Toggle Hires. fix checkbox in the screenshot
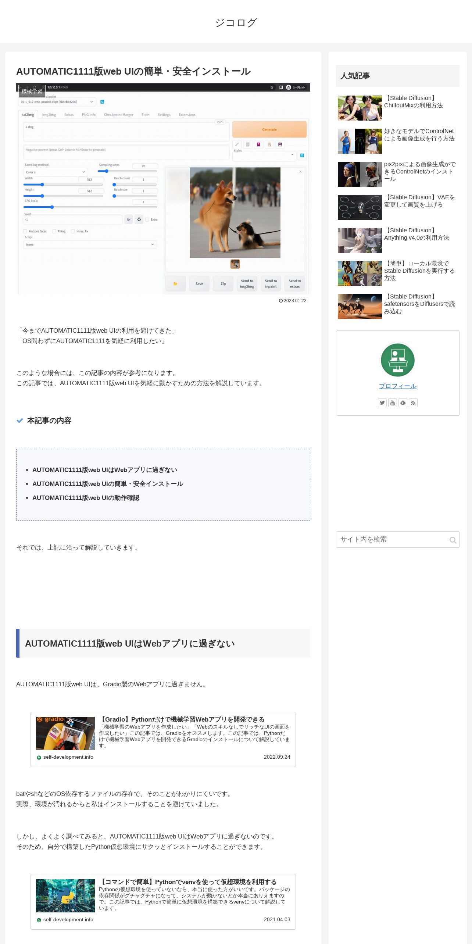Image resolution: width=472 pixels, height=944 pixels. [x=73, y=231]
